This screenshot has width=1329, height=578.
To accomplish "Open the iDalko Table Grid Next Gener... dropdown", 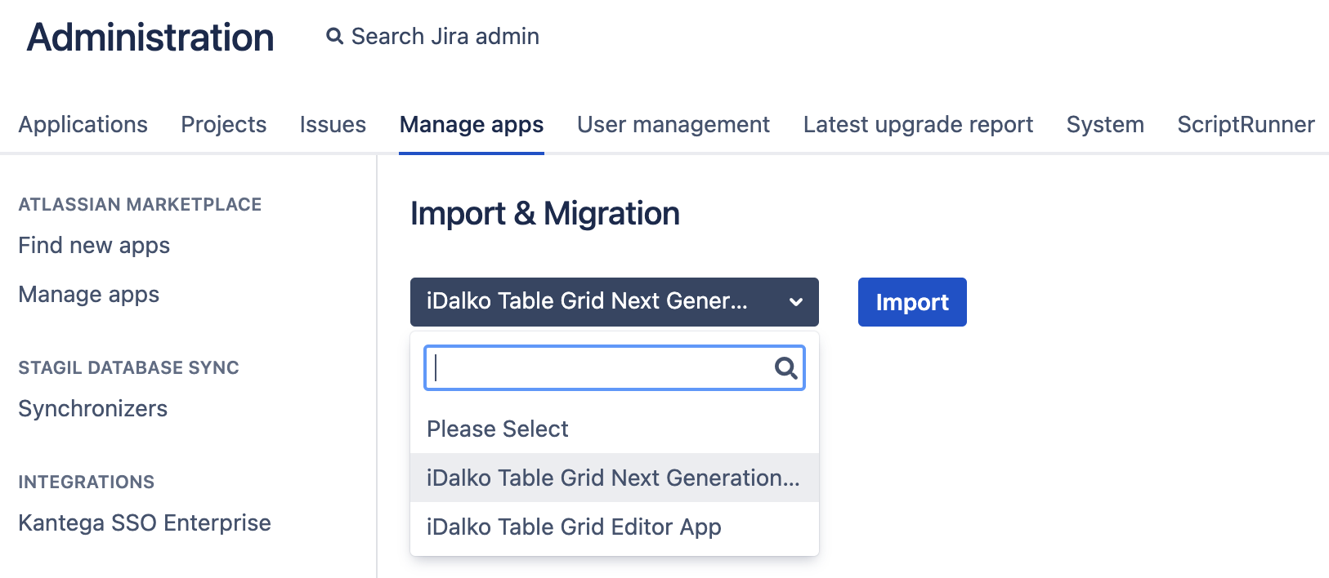I will coord(614,302).
